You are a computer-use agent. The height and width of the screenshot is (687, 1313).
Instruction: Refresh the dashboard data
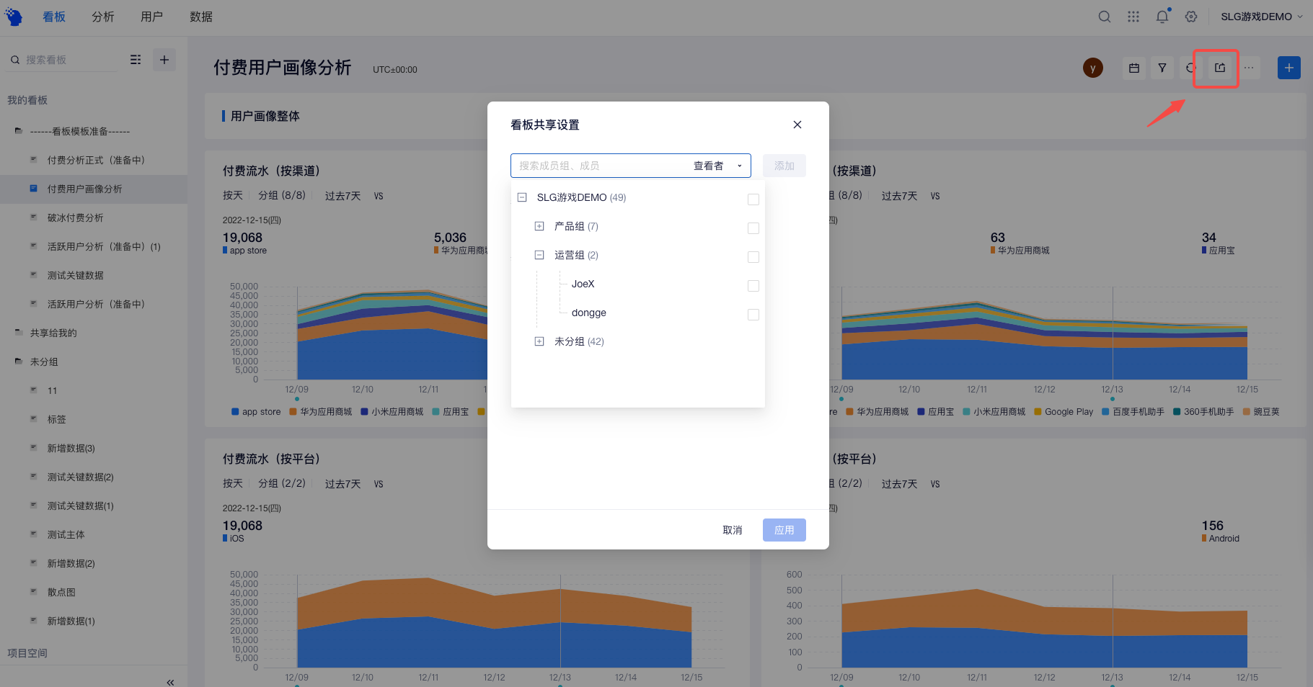[1190, 68]
